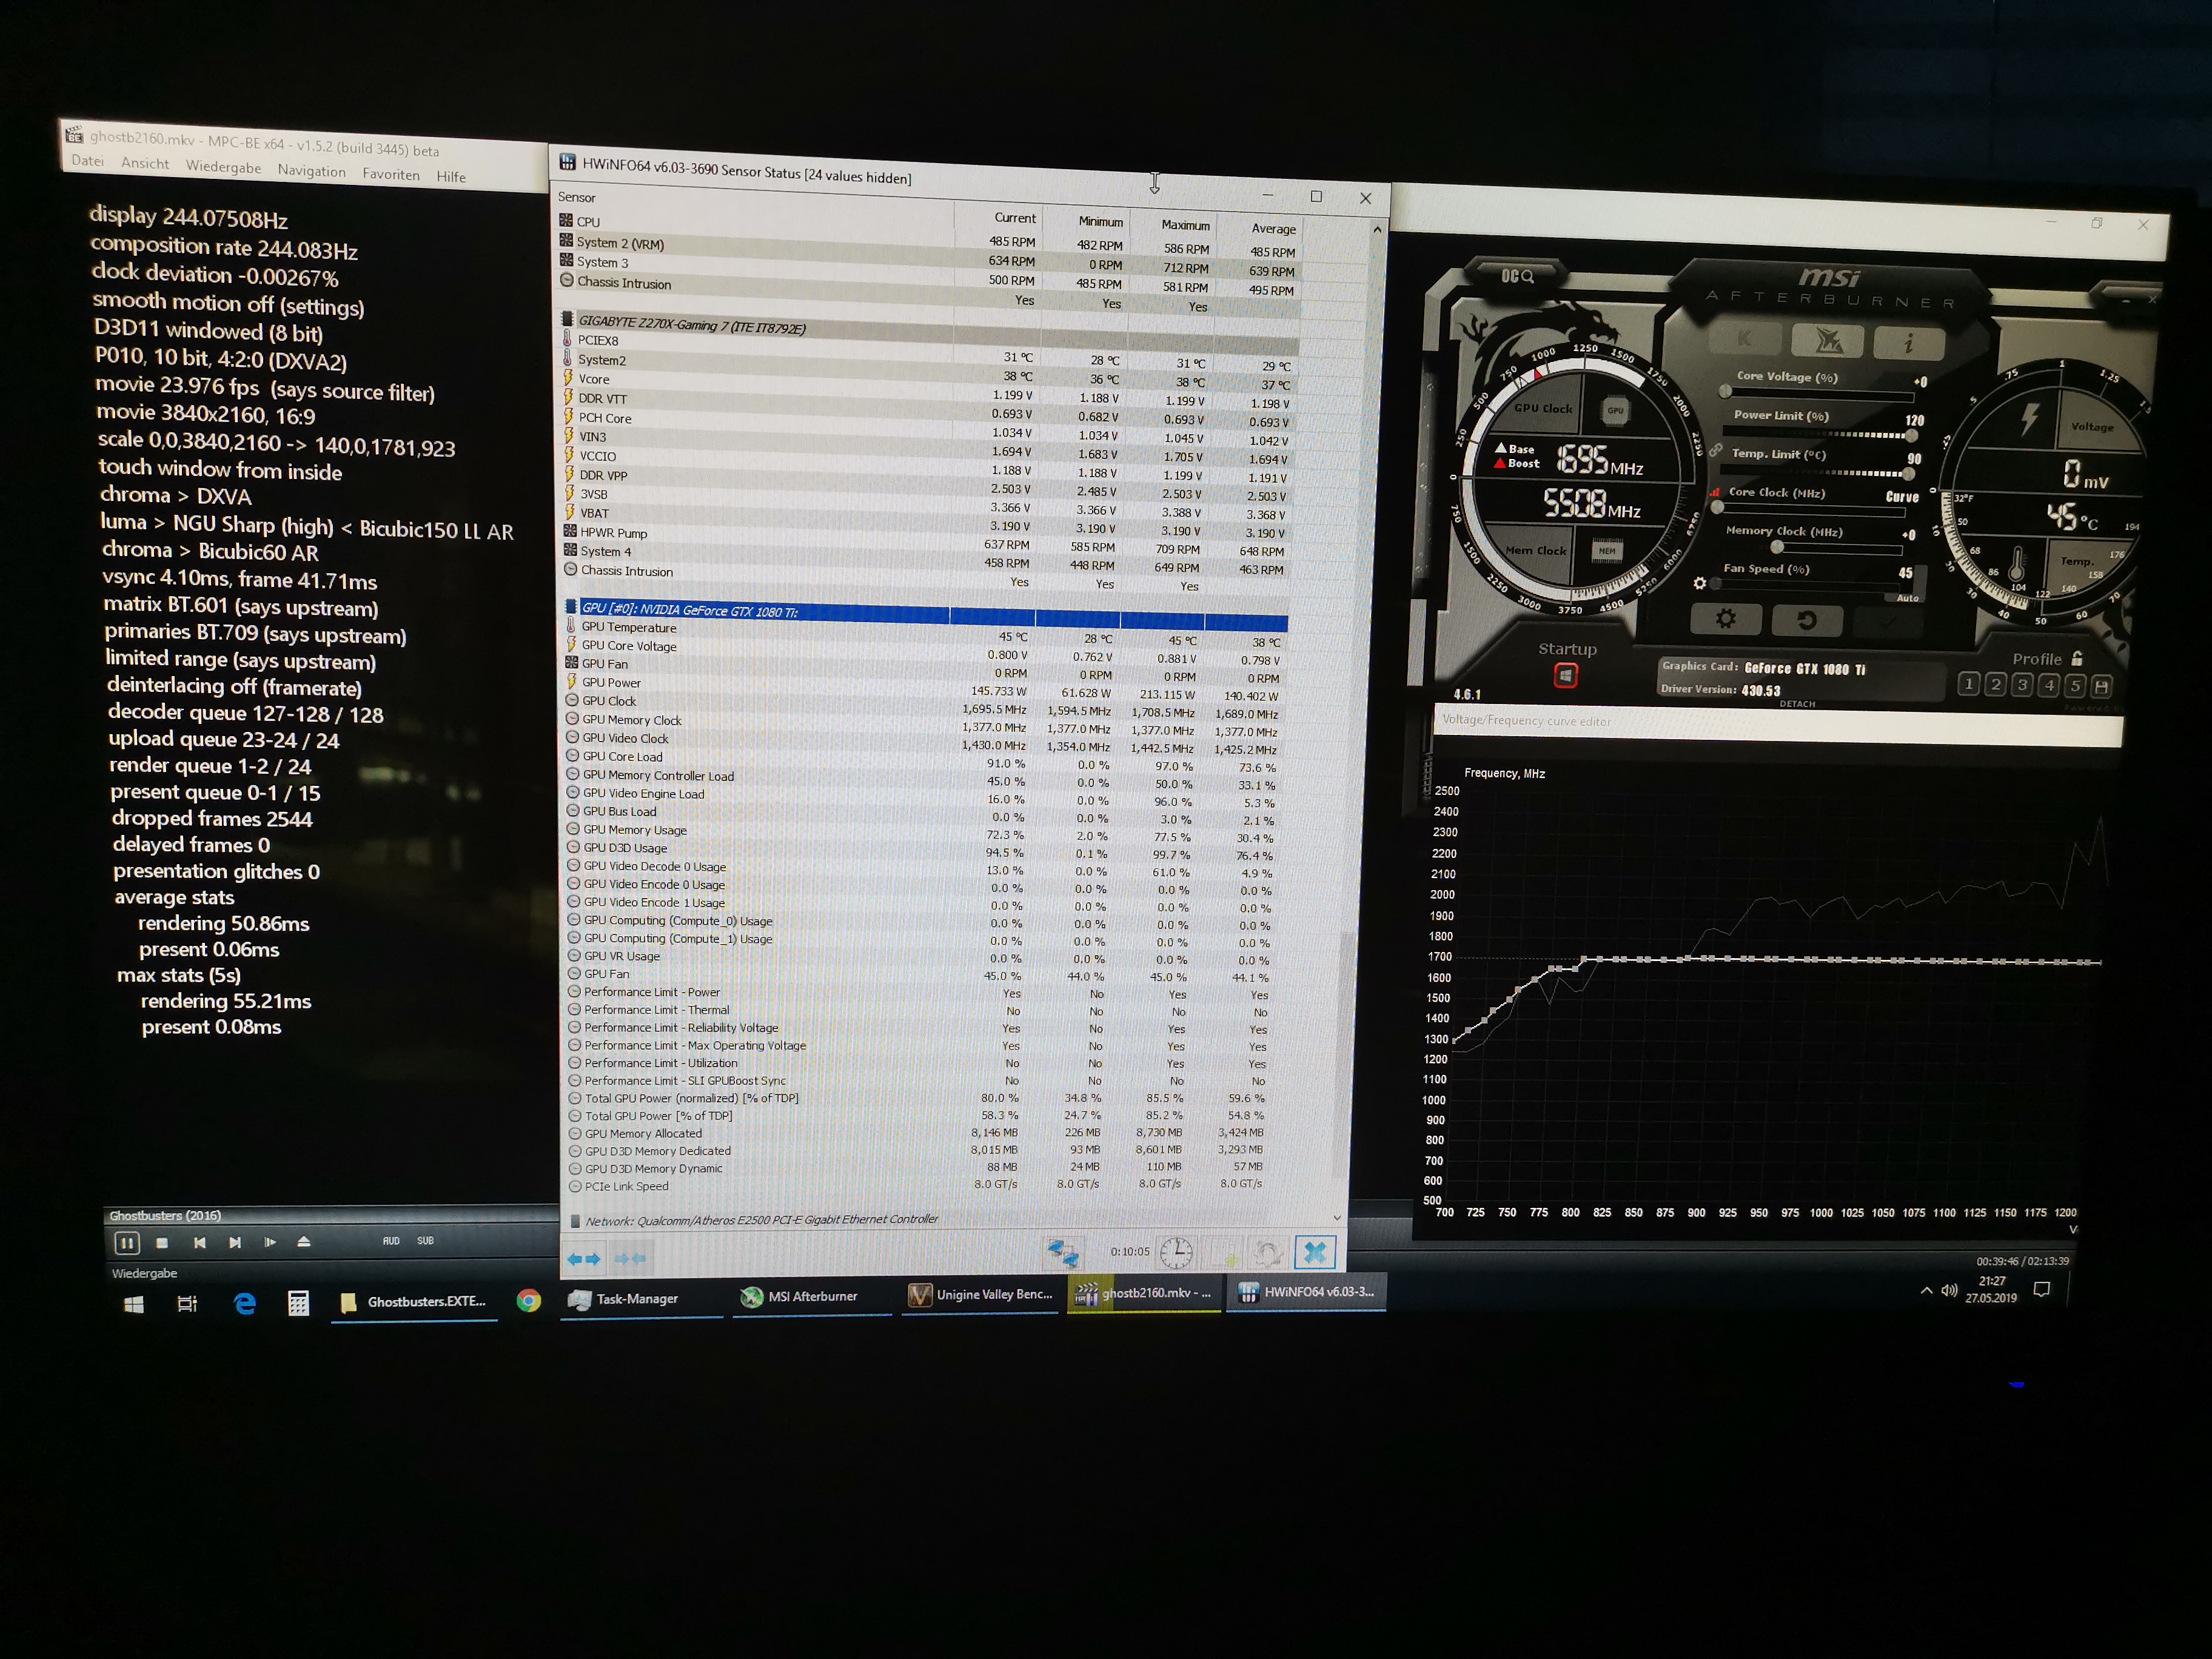The image size is (2212, 1659).
Task: Load Afterburner profile slot 5
Action: point(2075,686)
